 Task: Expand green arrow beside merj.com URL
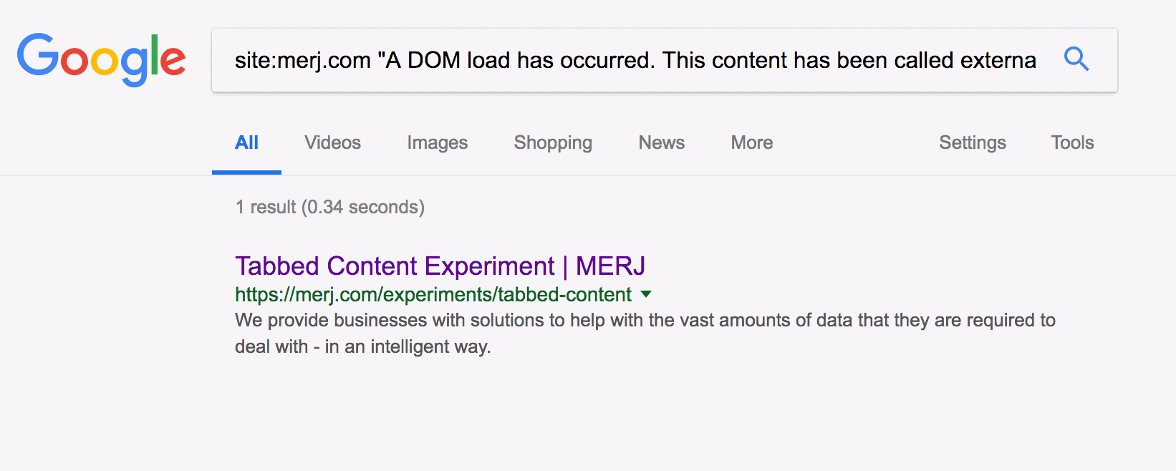pos(646,294)
